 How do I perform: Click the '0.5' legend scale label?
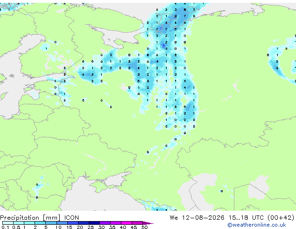tap(16, 227)
